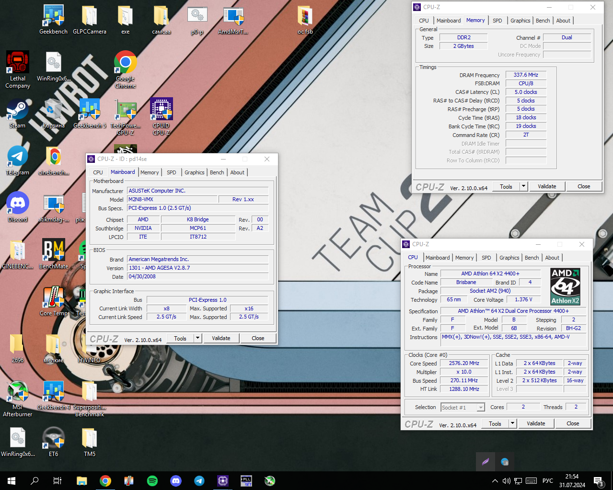Open the taskbar volume control
The image size is (613, 490).
pos(507,480)
